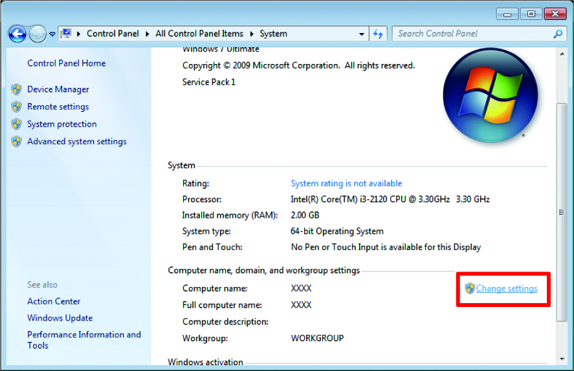Minimize the System window
This screenshot has height=371, width=574.
click(507, 14)
